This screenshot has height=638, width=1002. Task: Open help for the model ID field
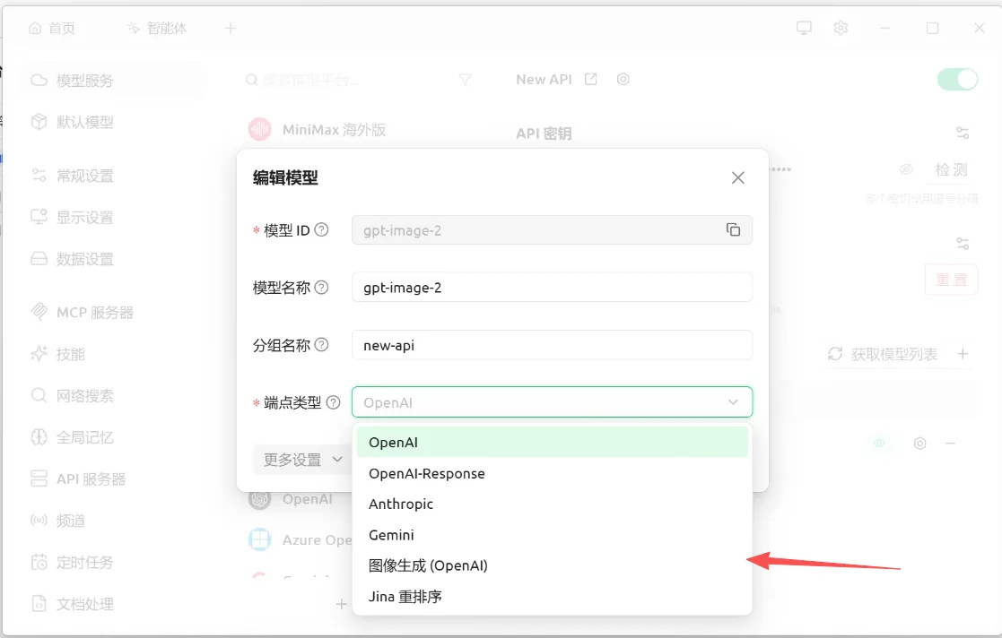click(321, 230)
